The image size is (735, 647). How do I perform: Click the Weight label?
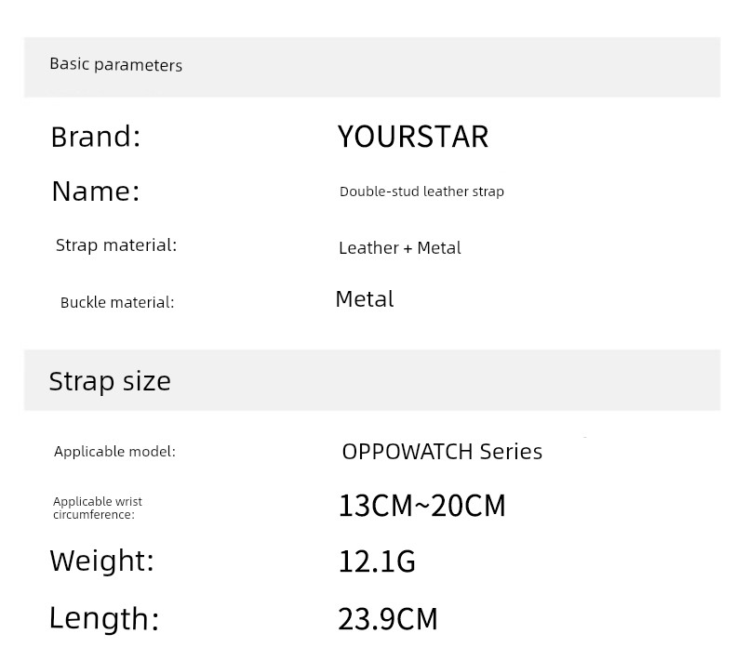tap(101, 561)
